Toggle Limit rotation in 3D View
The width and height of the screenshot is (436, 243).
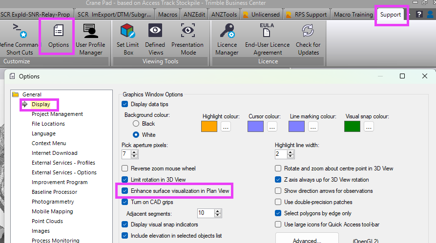(x=125, y=180)
